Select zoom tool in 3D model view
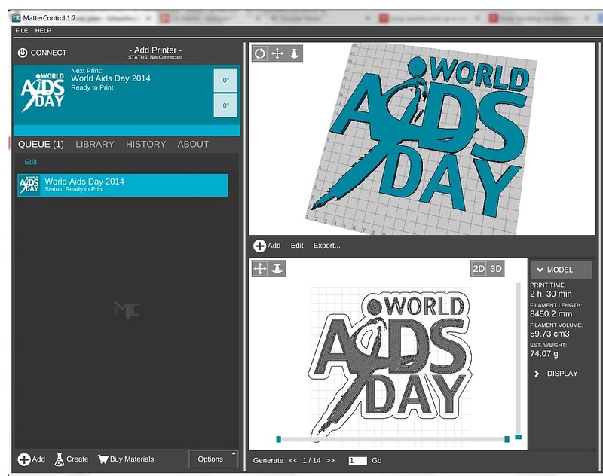This screenshot has height=476, width=603. [294, 53]
